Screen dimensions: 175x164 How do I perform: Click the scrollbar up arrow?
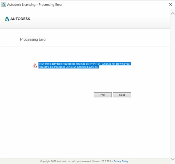point(173,13)
